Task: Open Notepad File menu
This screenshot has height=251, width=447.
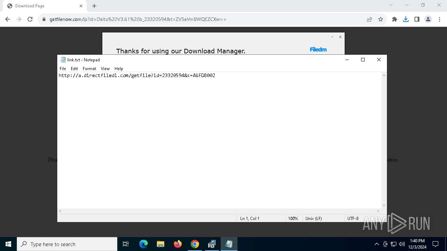Action: [x=63, y=69]
